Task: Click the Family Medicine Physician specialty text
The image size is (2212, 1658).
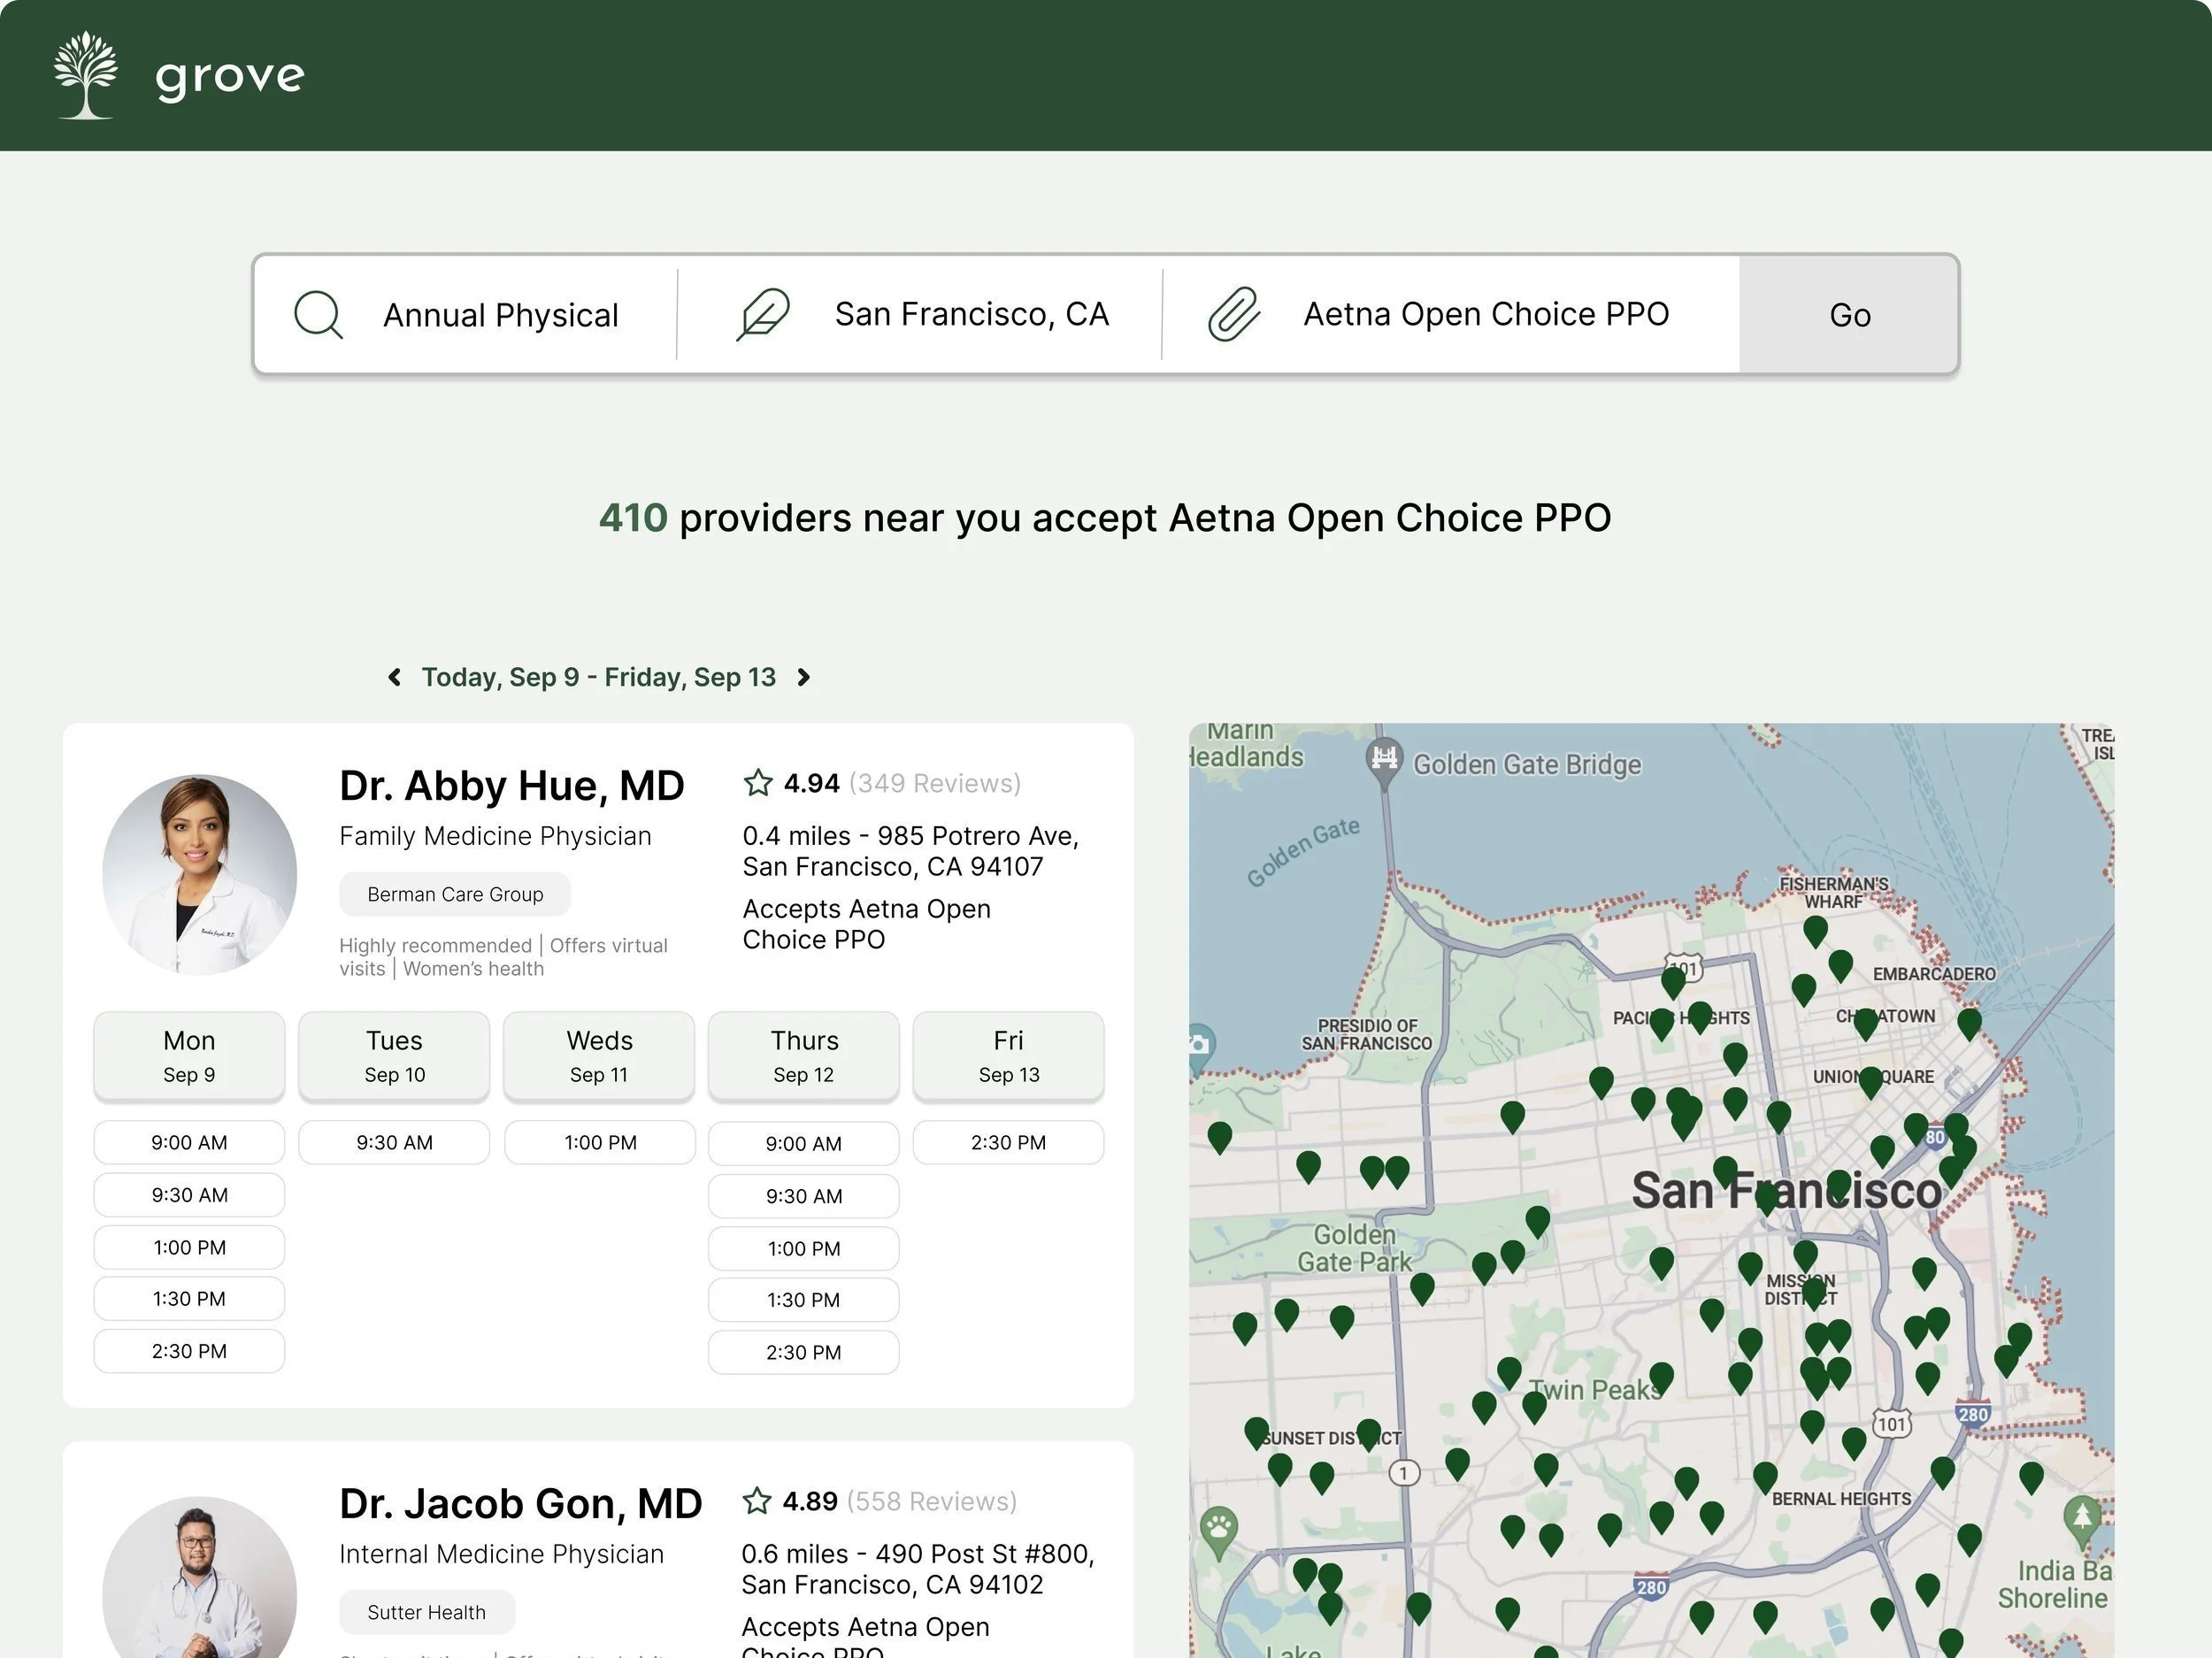Action: tap(495, 836)
